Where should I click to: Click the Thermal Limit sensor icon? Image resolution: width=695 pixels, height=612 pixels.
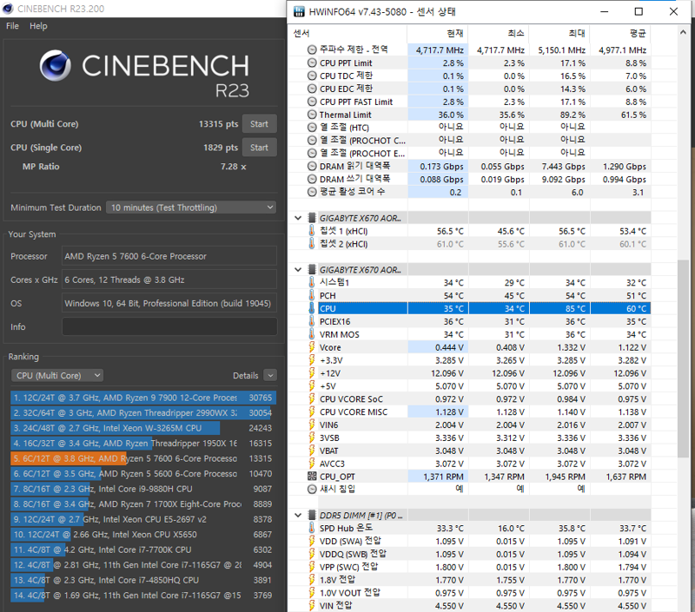pyautogui.click(x=312, y=115)
